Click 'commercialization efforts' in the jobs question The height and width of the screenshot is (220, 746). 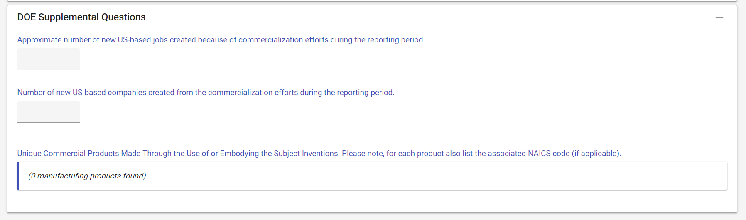[283, 40]
